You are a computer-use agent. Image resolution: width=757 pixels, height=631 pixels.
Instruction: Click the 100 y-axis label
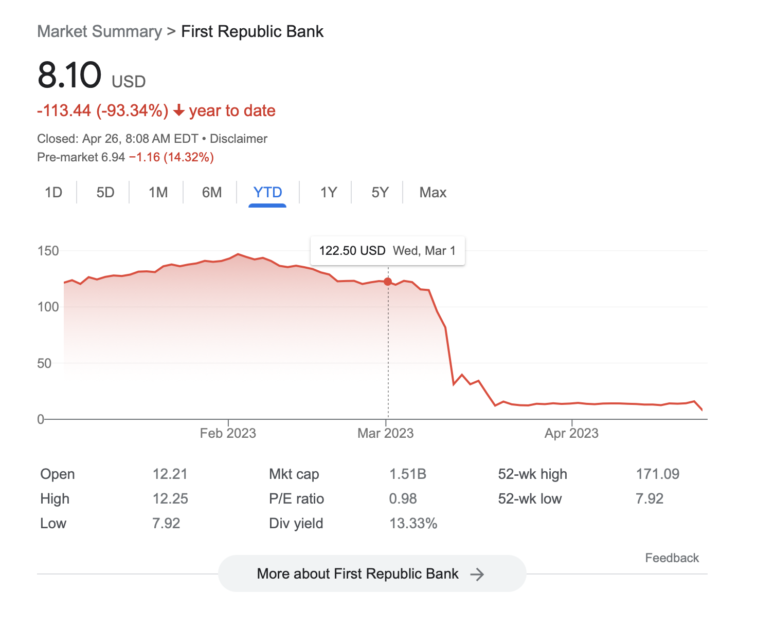click(48, 307)
